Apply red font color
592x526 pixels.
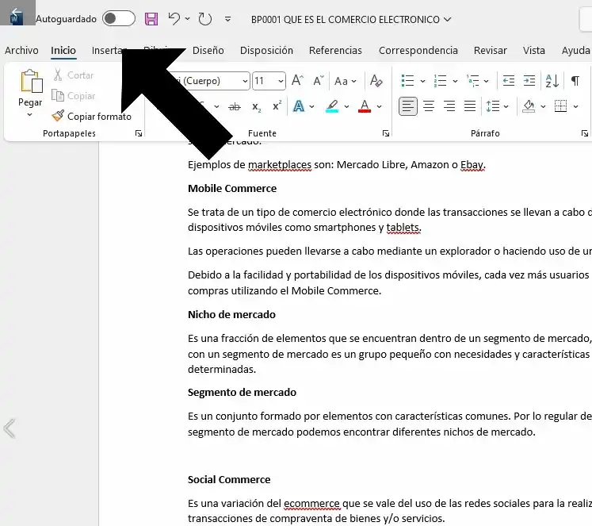(x=365, y=106)
